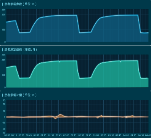Click the 患者承载补偿 chart title
151x138 pixels.
pyautogui.click(x=20, y=95)
